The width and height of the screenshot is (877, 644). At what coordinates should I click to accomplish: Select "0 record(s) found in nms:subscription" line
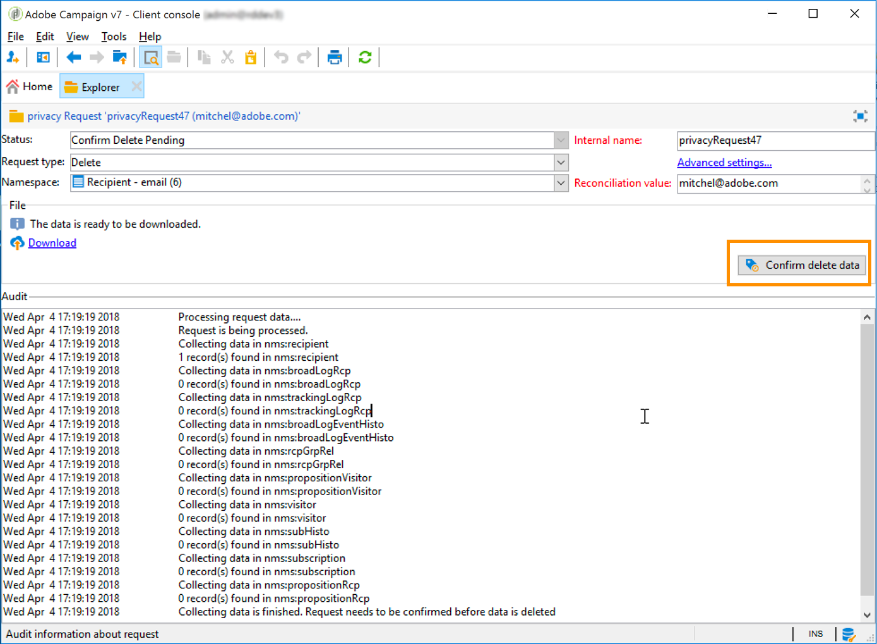coord(267,571)
